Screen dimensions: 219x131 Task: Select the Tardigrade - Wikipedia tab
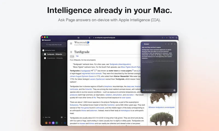pos(54,54)
